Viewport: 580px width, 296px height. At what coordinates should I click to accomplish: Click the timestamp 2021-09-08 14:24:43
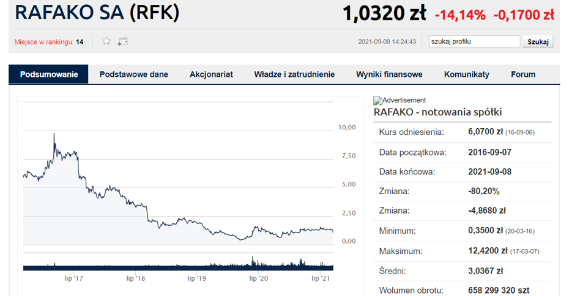[x=387, y=42]
